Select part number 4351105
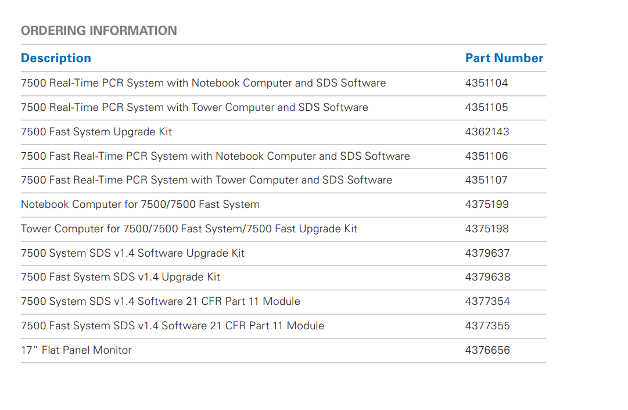The height and width of the screenshot is (410, 628). click(x=486, y=107)
